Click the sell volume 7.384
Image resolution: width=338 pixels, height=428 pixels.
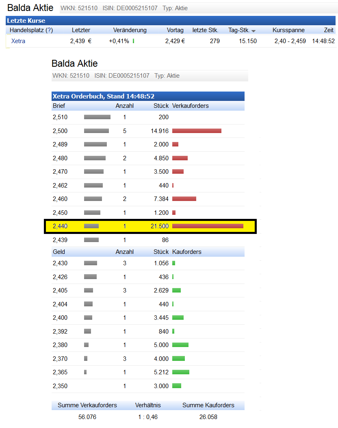(161, 199)
